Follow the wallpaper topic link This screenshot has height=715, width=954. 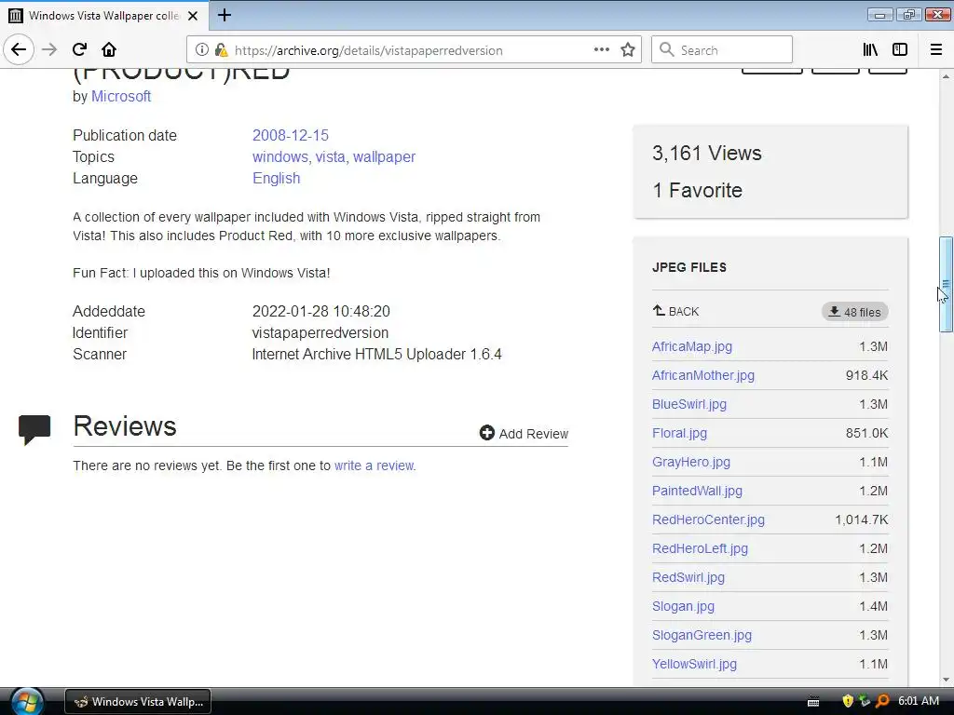pos(384,156)
